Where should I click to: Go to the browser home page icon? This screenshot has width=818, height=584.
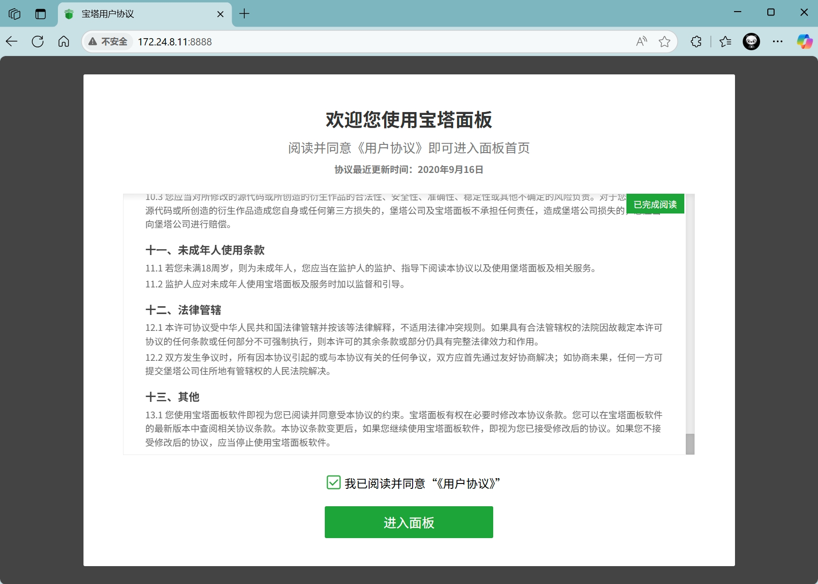tap(64, 42)
